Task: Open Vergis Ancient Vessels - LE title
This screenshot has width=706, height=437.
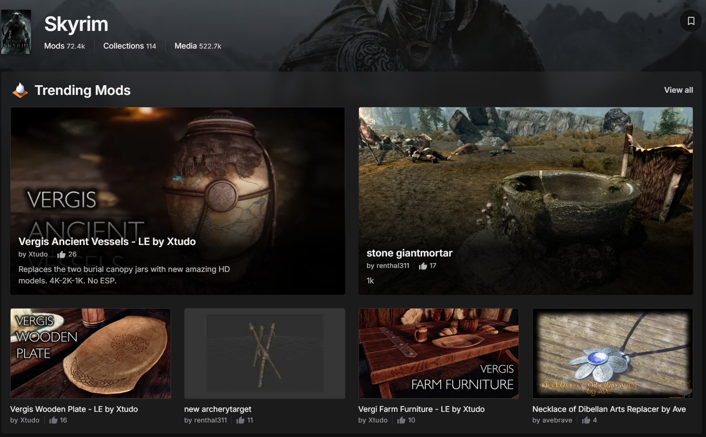Action: (107, 241)
